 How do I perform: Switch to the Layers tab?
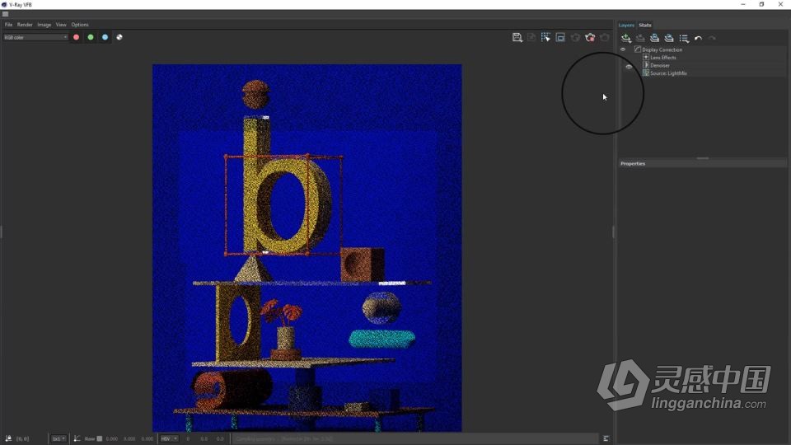pos(626,26)
